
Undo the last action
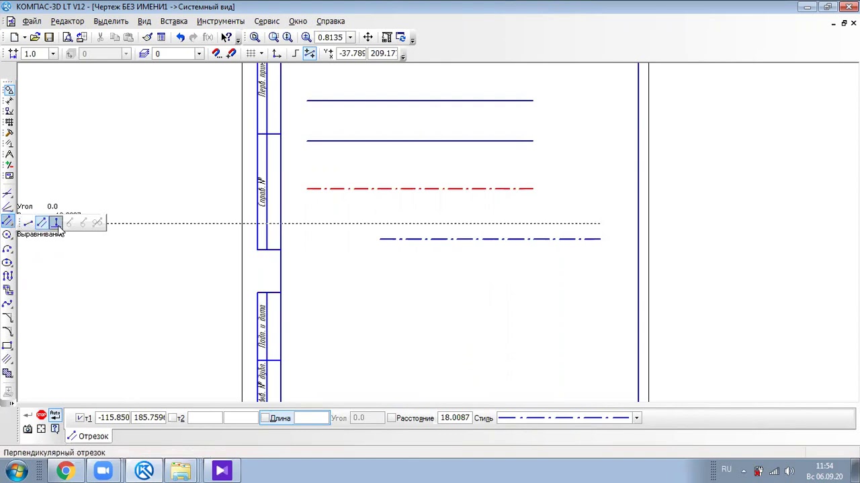click(180, 37)
